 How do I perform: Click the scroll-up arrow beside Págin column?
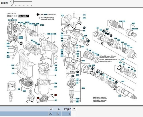click(74, 108)
